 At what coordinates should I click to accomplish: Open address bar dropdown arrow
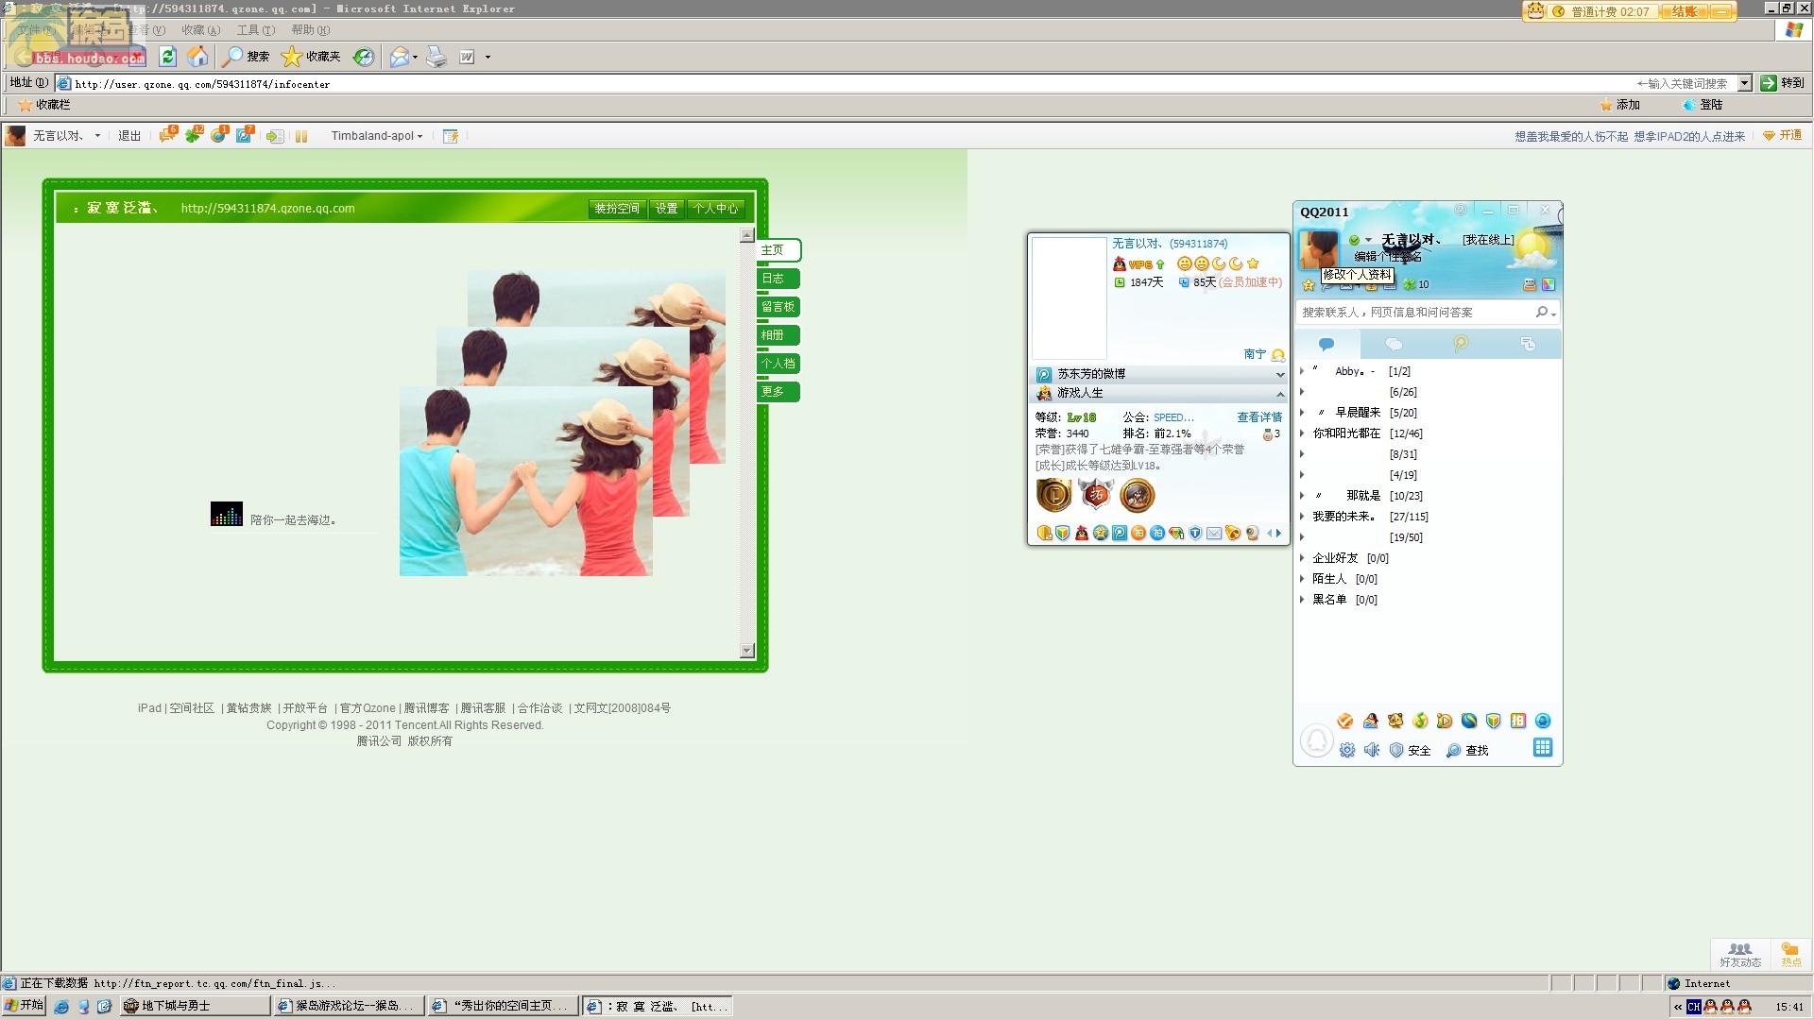click(1745, 83)
